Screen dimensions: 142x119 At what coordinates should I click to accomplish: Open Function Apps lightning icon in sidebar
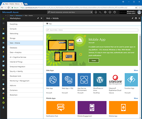3,52
